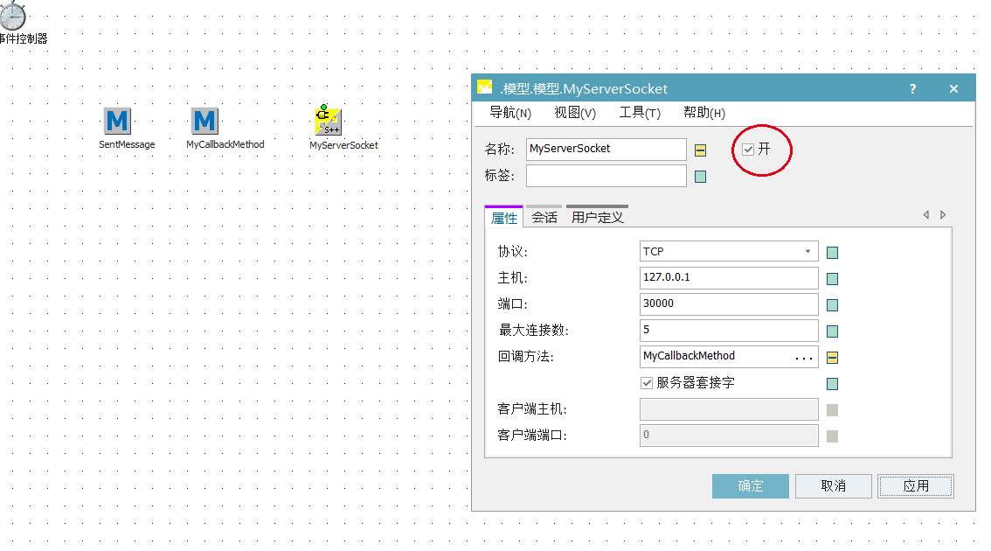
Task: Click blue inheritance square beside 主机 field
Action: pyautogui.click(x=831, y=278)
